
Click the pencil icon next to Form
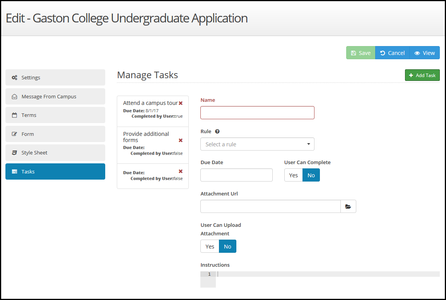[x=14, y=134]
